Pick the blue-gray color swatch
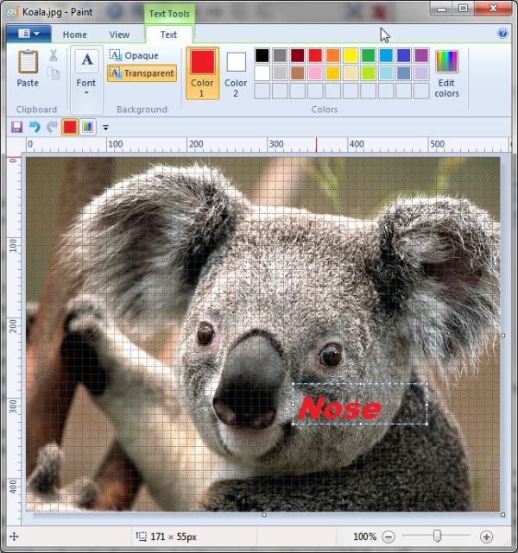Image resolution: width=518 pixels, height=553 pixels. [x=403, y=73]
